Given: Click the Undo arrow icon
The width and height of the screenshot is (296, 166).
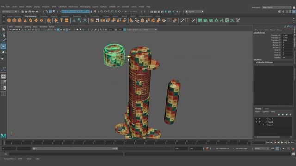Looking at the screenshot, I should pos(33,12).
